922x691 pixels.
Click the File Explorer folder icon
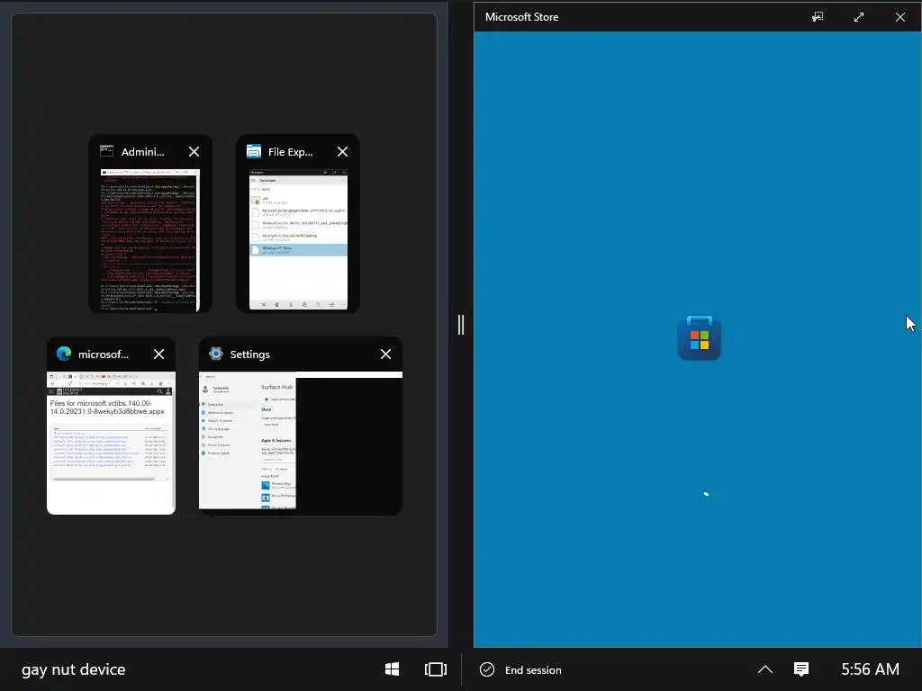[x=253, y=151]
